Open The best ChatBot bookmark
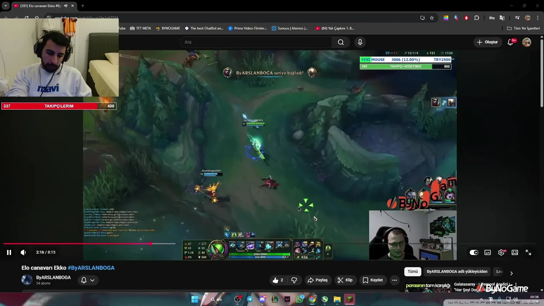The height and width of the screenshot is (306, 544). [x=204, y=28]
